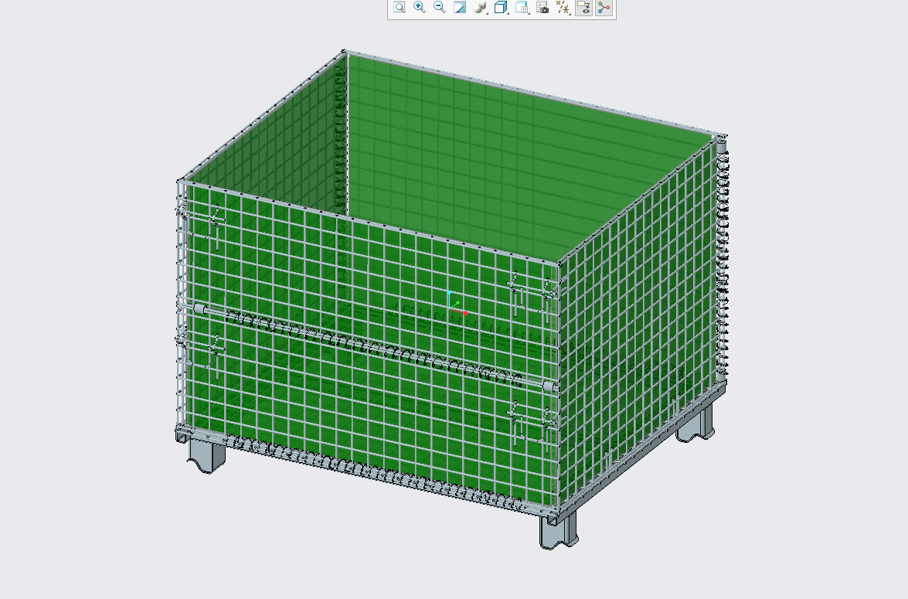Image resolution: width=908 pixels, height=599 pixels.
Task: Open the Datum Display Filters icon
Action: click(563, 7)
